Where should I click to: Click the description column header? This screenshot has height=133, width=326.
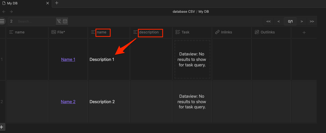pyautogui.click(x=151, y=32)
